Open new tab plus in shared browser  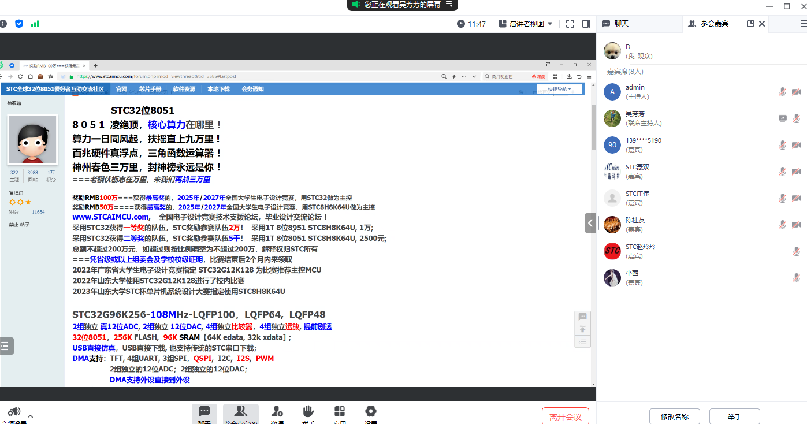(96, 65)
